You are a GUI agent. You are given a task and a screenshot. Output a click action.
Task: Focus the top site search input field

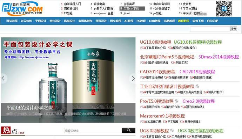pyautogui.click(x=210, y=29)
